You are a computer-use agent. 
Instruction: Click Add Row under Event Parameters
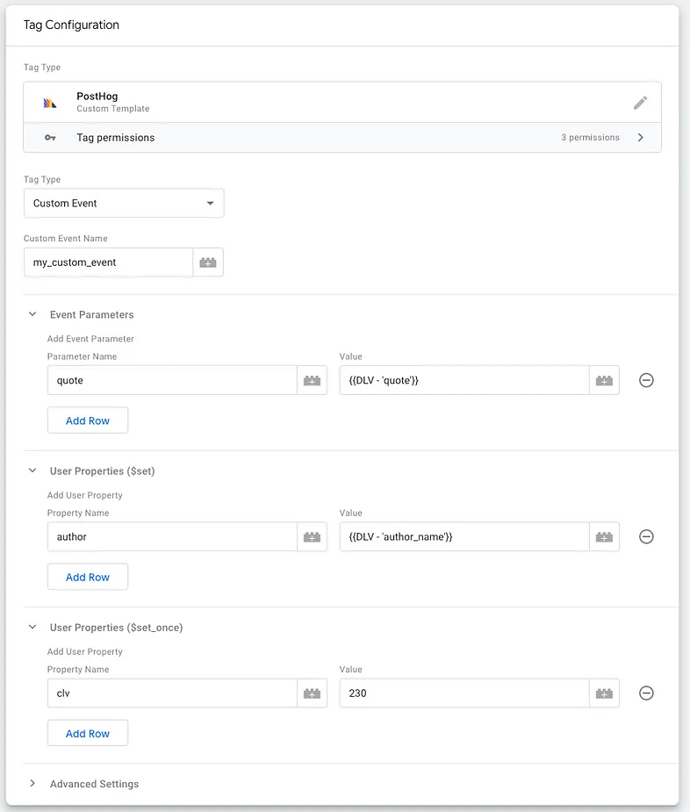point(88,420)
